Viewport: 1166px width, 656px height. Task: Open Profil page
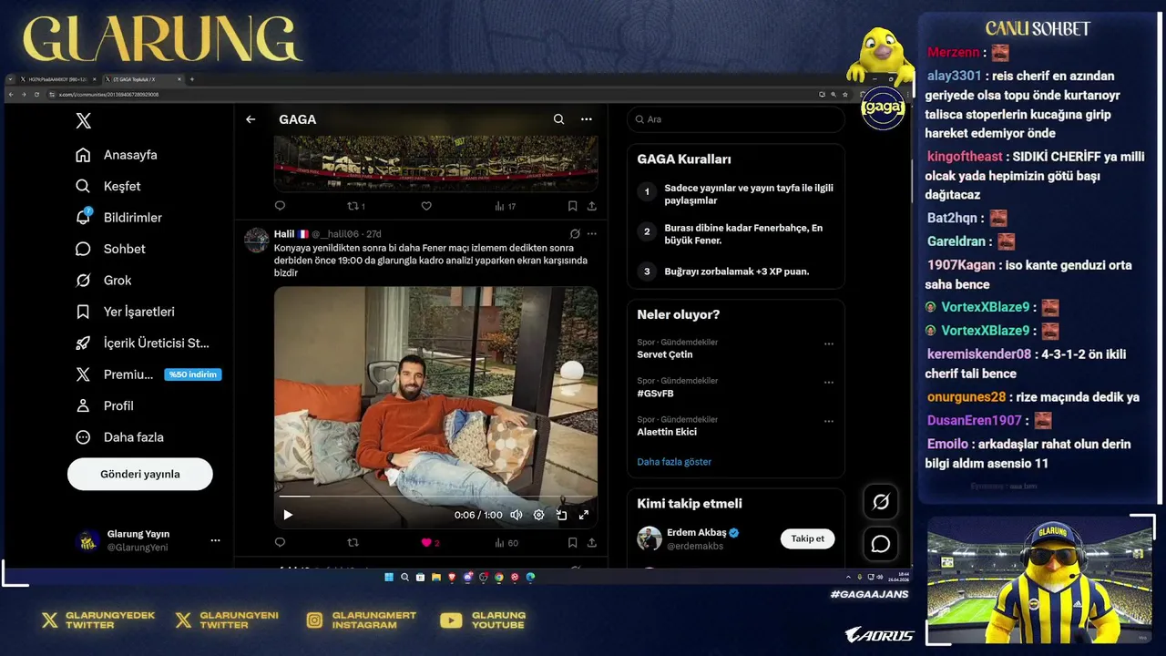[105, 406]
